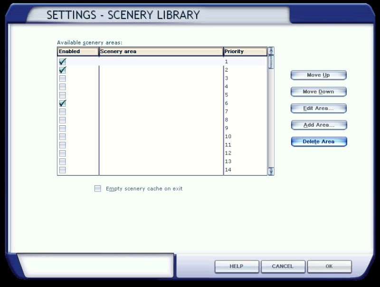Click the Move Up button
This screenshot has height=287, width=380.
click(x=318, y=75)
